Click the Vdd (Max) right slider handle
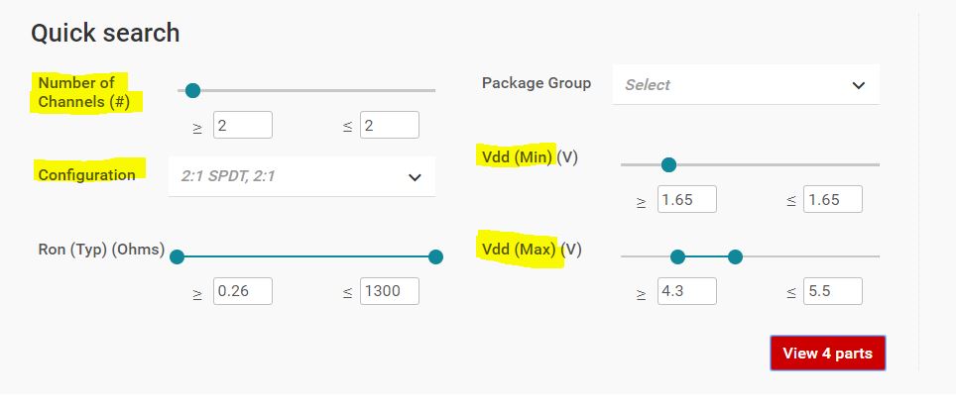 735,257
